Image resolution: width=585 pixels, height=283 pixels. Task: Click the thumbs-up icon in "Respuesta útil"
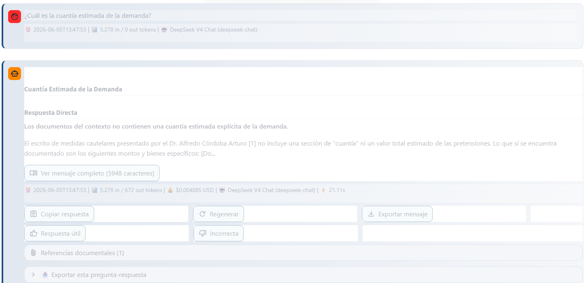(x=34, y=233)
